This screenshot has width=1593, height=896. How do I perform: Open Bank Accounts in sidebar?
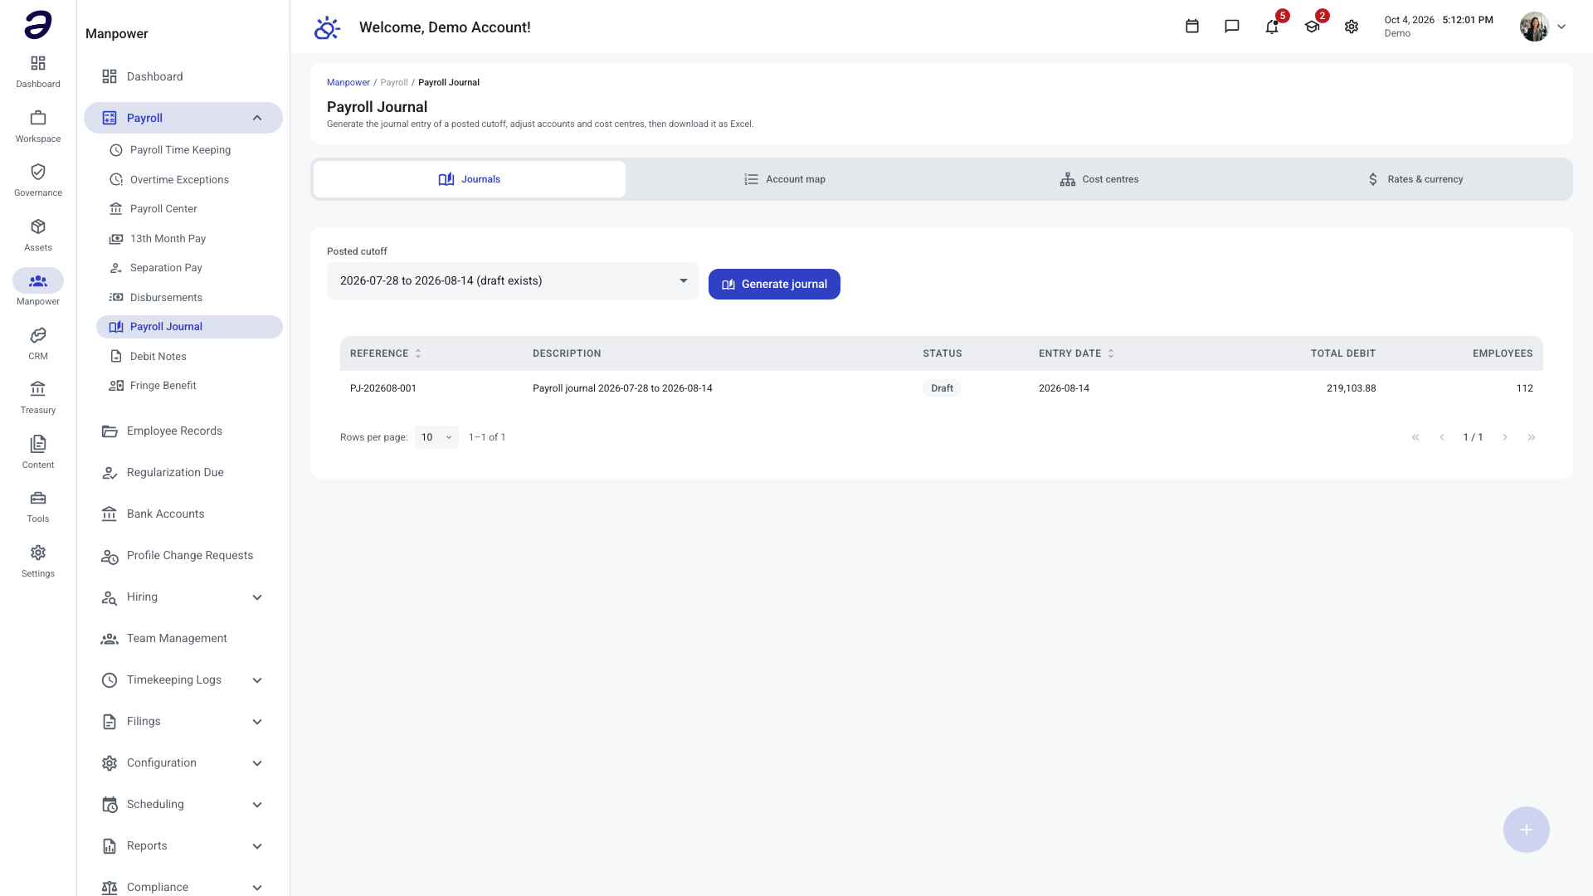(x=183, y=514)
